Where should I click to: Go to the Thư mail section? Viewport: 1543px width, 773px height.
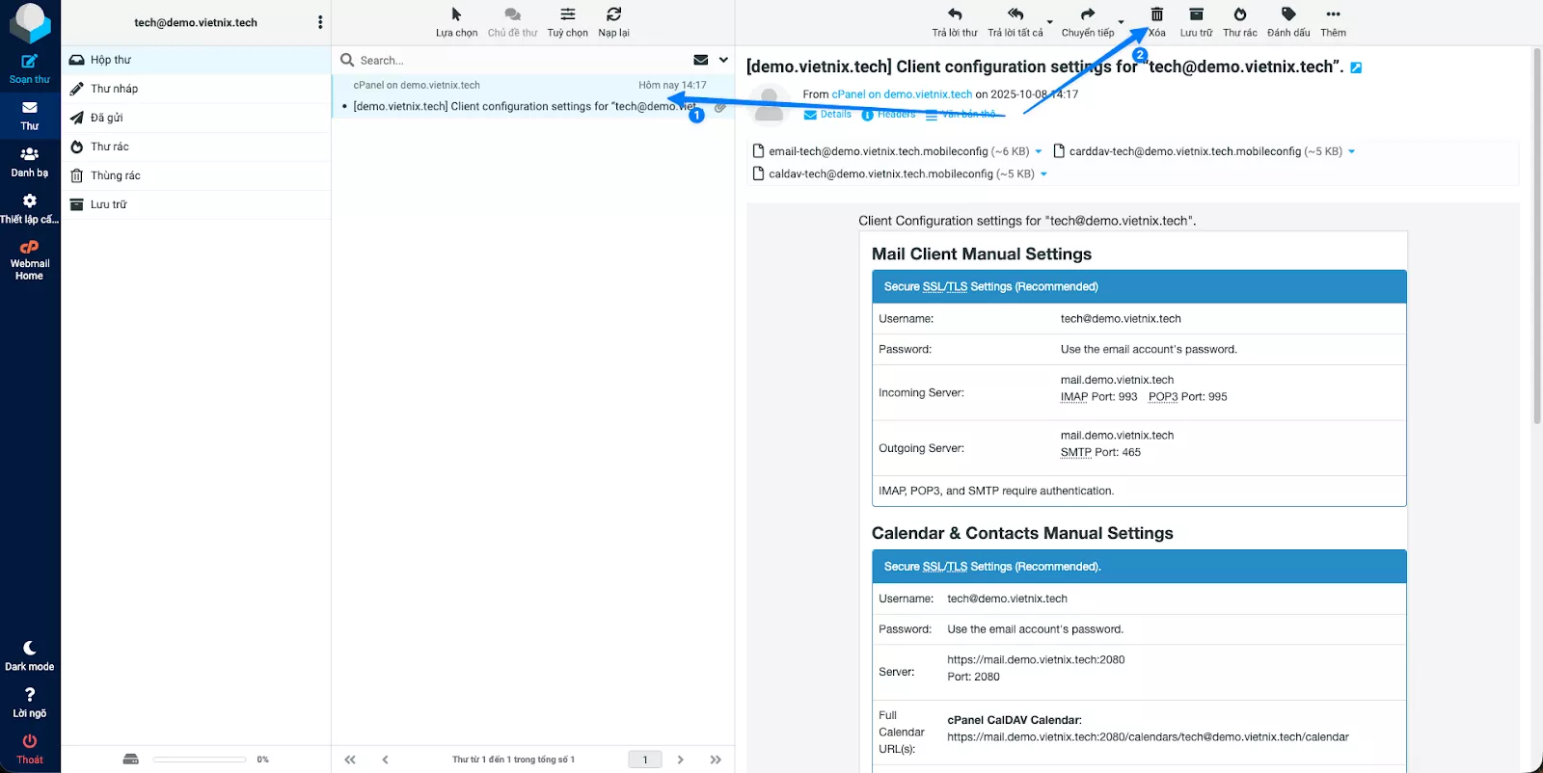[x=30, y=117]
